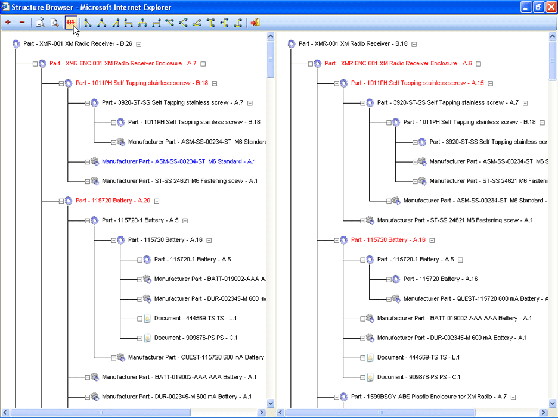Click the first page-with-magnifier toolbar icon
This screenshot has height=418, width=558.
click(x=40, y=23)
